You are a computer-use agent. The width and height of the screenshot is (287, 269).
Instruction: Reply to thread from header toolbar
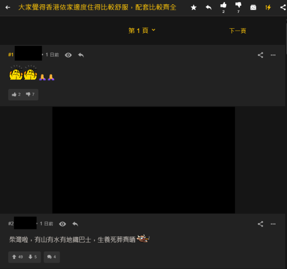point(209,8)
